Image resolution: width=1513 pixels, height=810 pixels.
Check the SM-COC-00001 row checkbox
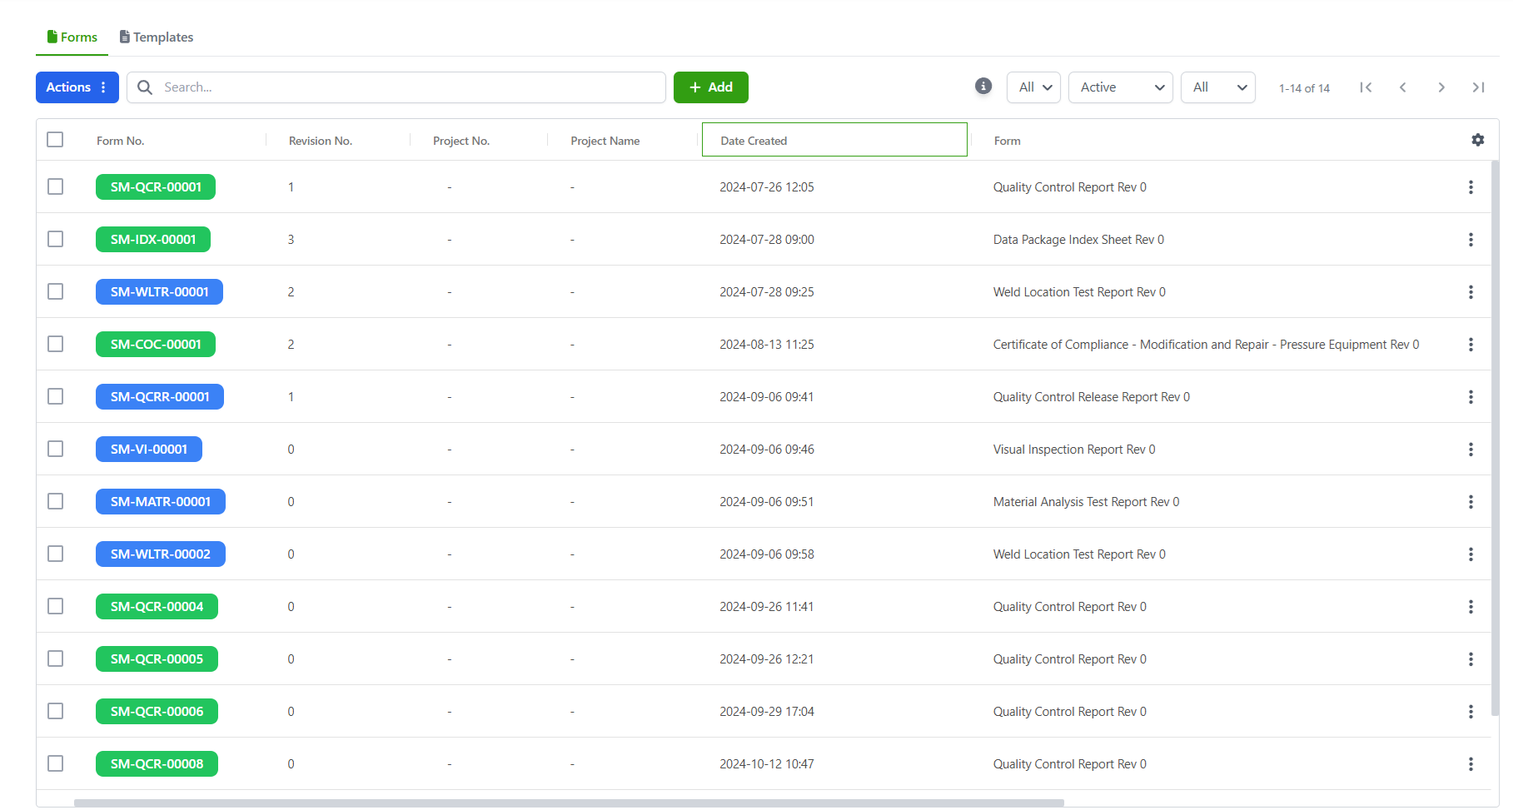(56, 344)
